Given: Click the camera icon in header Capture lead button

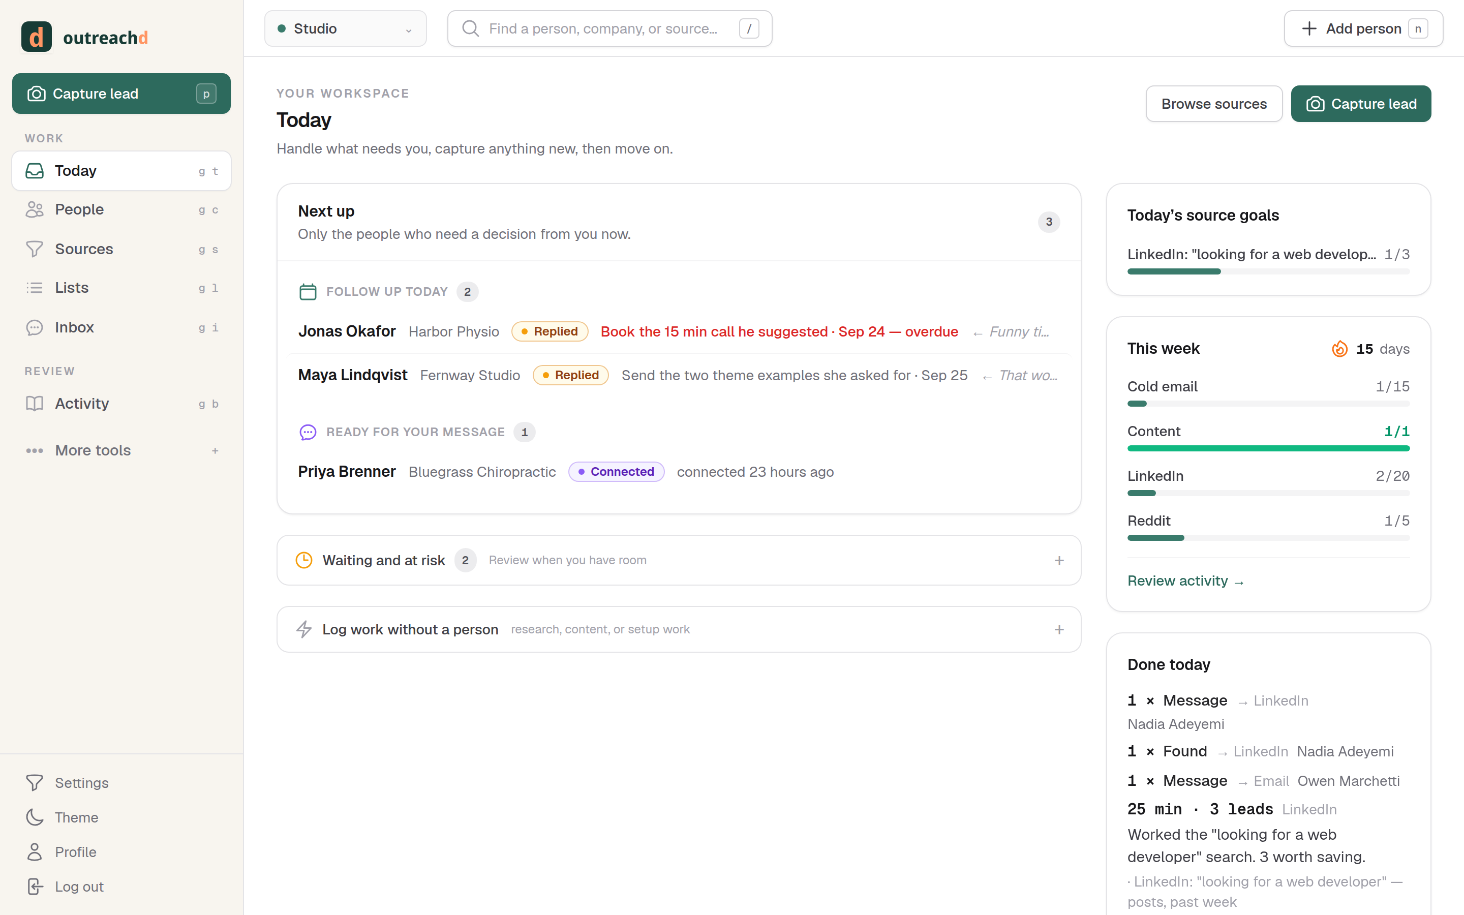Looking at the screenshot, I should (x=1315, y=104).
